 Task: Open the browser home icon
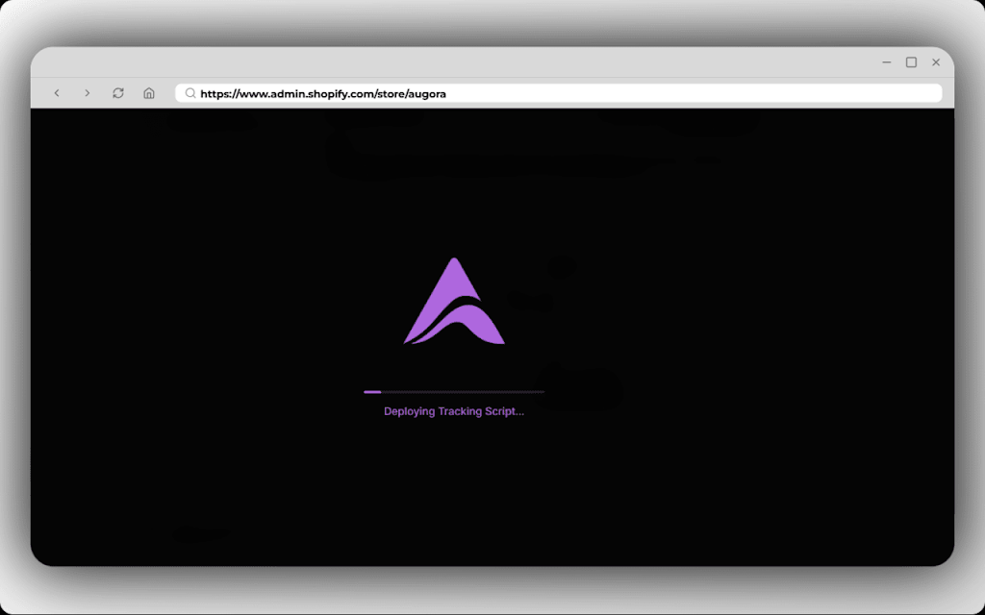pyautogui.click(x=149, y=93)
